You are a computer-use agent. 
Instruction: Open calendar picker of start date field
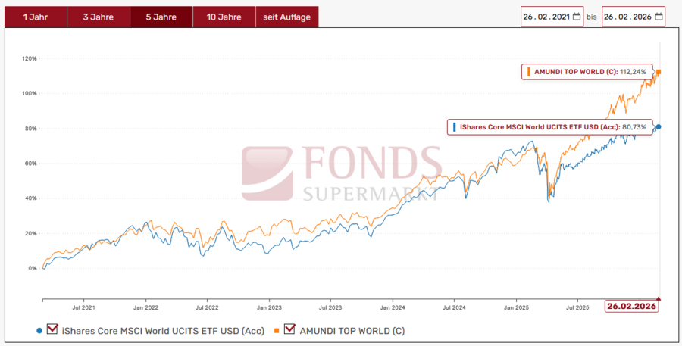coord(577,17)
